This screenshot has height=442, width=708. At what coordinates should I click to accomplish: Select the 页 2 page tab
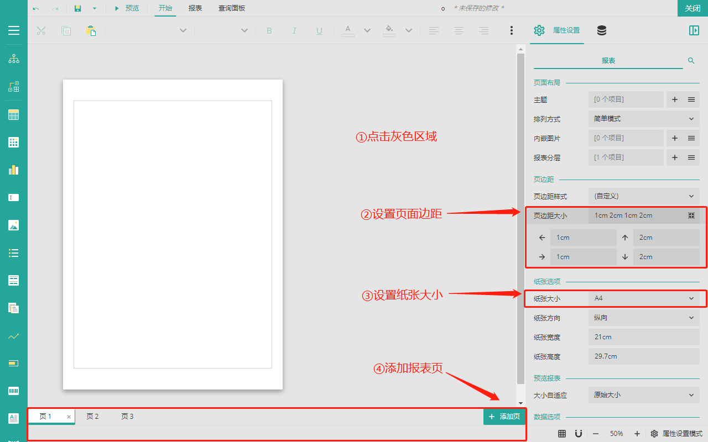coord(92,417)
